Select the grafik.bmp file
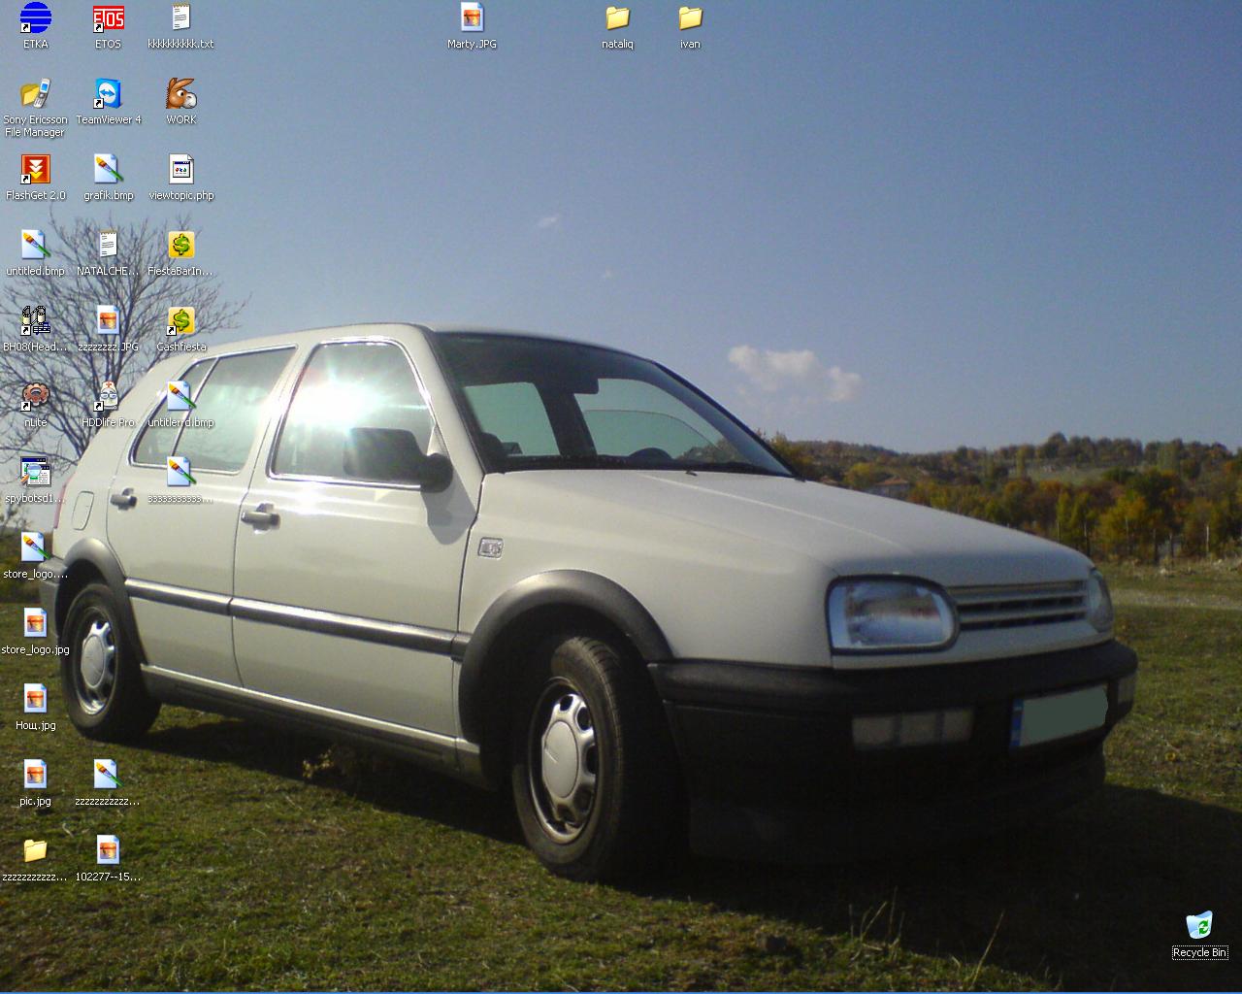The height and width of the screenshot is (994, 1242). click(108, 170)
